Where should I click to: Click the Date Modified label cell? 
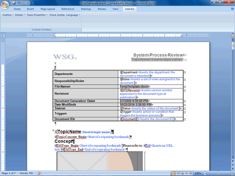click(86, 104)
